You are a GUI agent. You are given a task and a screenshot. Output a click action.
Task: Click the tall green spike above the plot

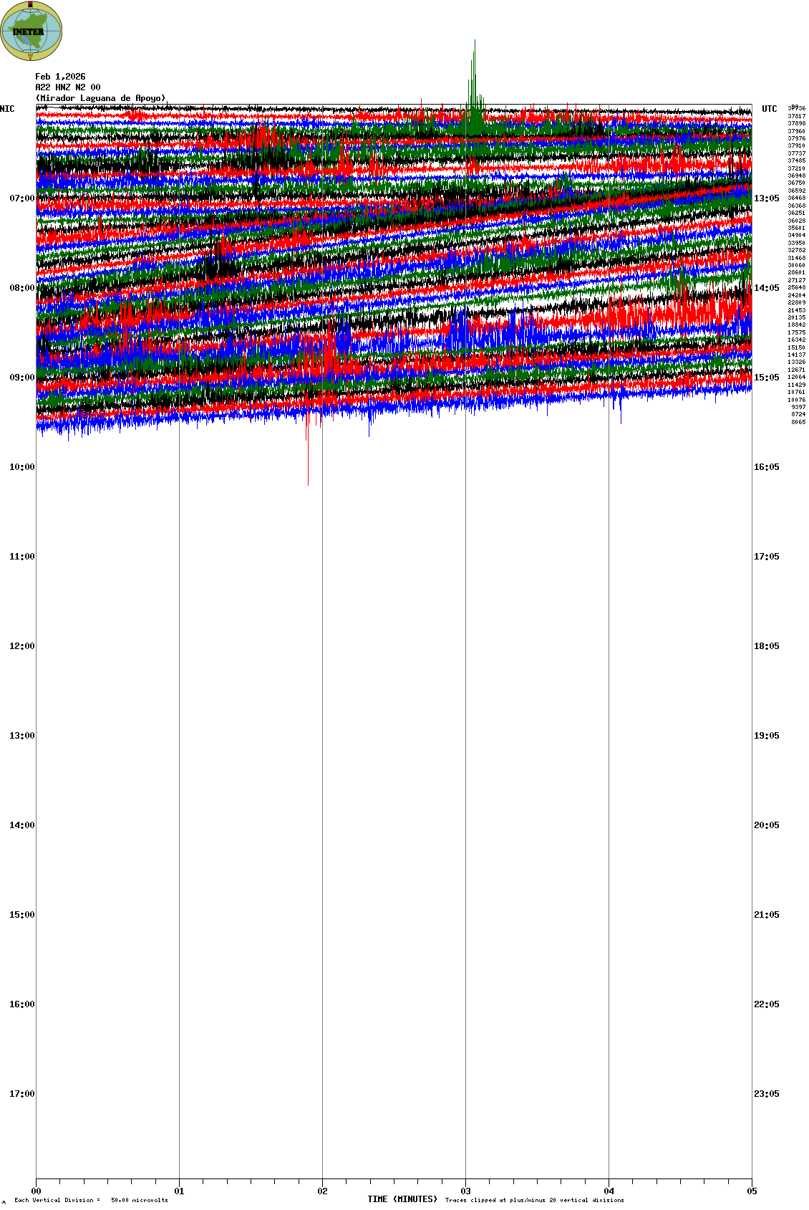[474, 72]
